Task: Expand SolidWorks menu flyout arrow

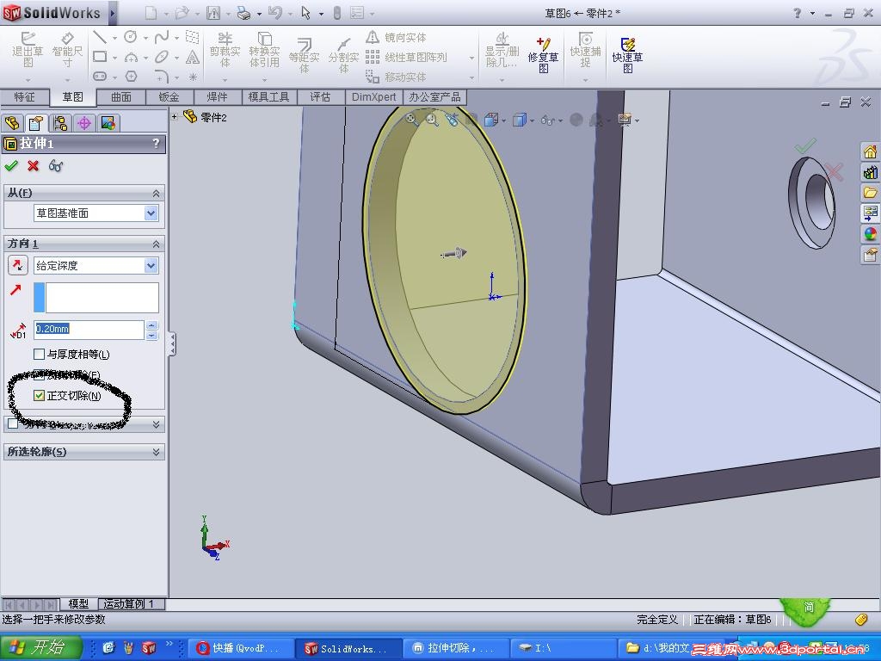Action: (113, 13)
